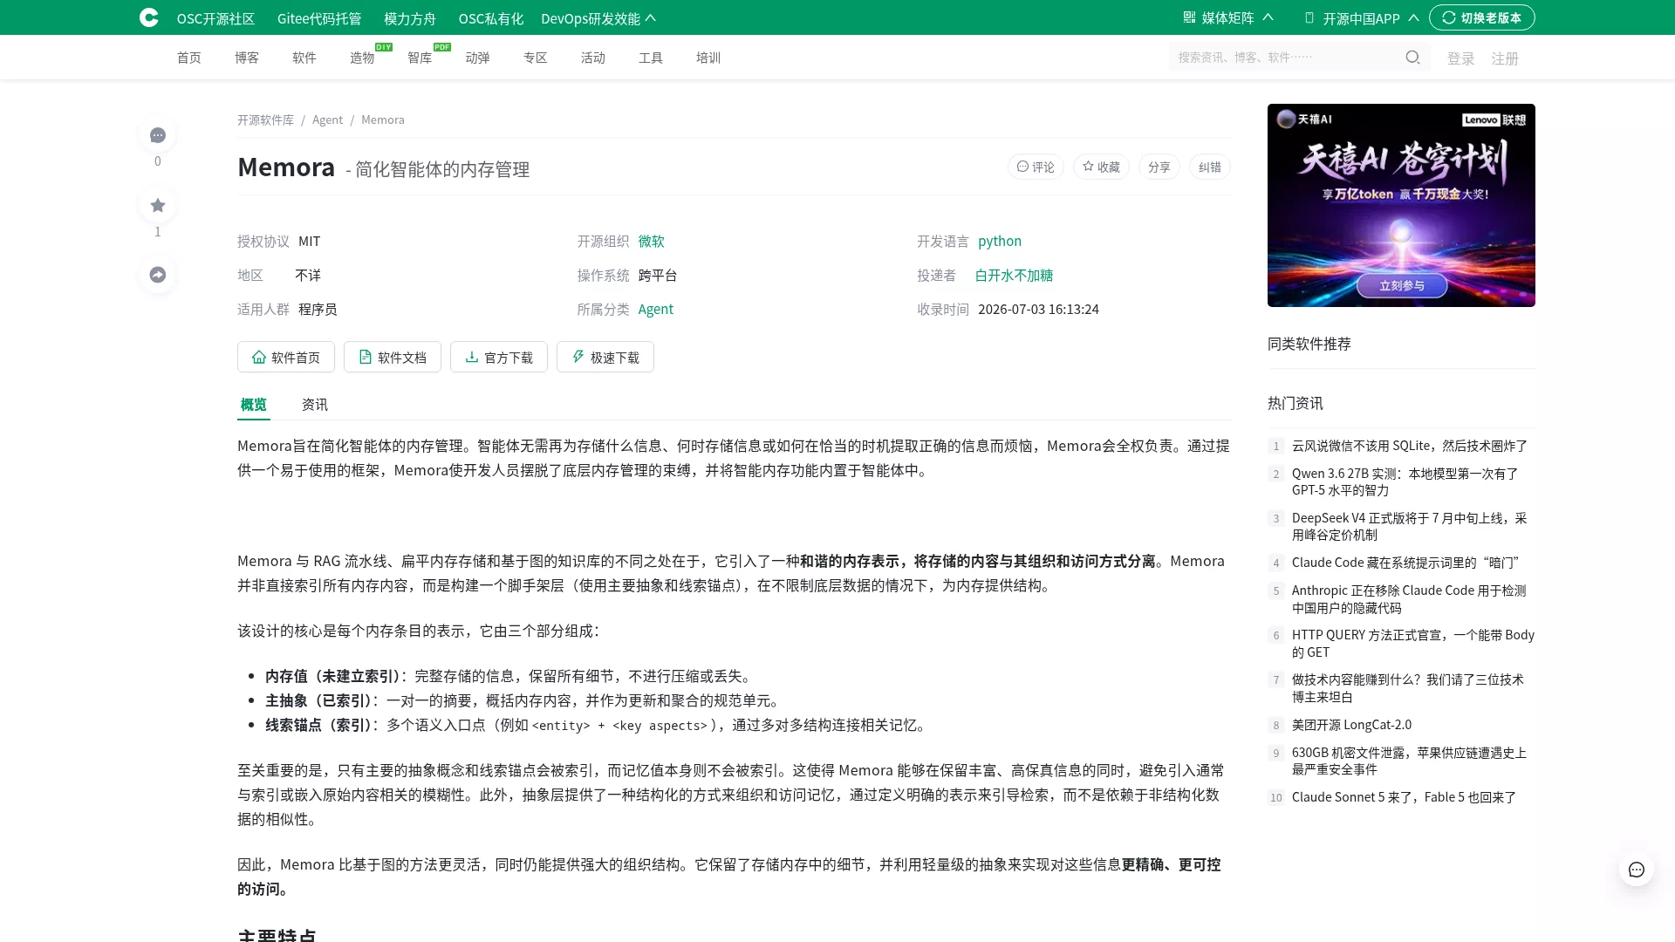Open Gitee代码托管 link

pos(319,18)
